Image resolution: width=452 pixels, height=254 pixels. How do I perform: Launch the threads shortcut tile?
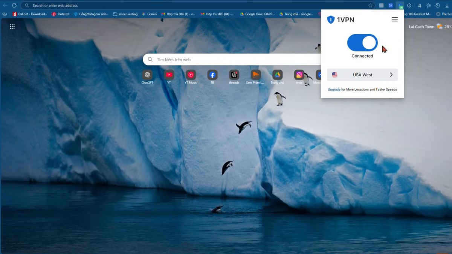(x=234, y=75)
